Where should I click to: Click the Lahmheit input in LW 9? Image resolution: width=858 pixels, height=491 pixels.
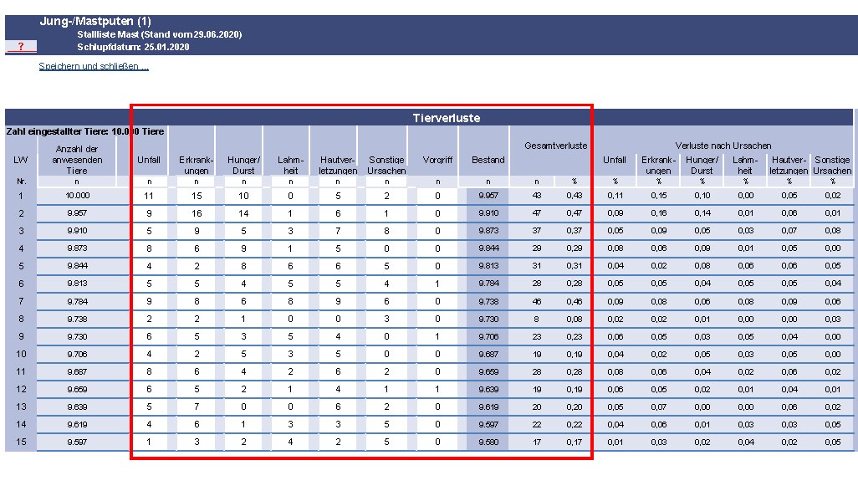pyautogui.click(x=290, y=336)
